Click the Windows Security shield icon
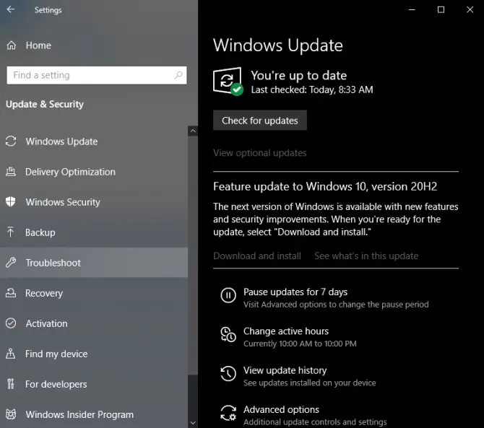484x428 pixels. click(11, 201)
